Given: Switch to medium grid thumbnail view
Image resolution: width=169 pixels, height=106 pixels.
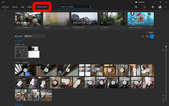Looking at the screenshot, I should click(x=147, y=36).
